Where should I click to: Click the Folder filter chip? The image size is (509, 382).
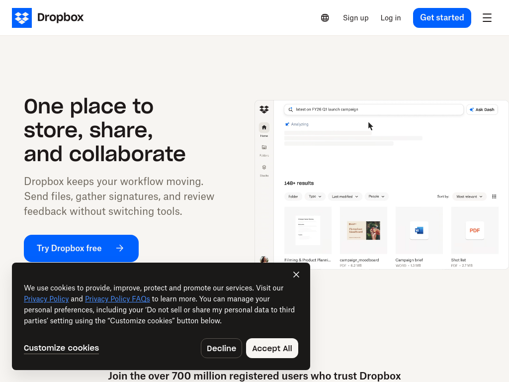pos(293,196)
